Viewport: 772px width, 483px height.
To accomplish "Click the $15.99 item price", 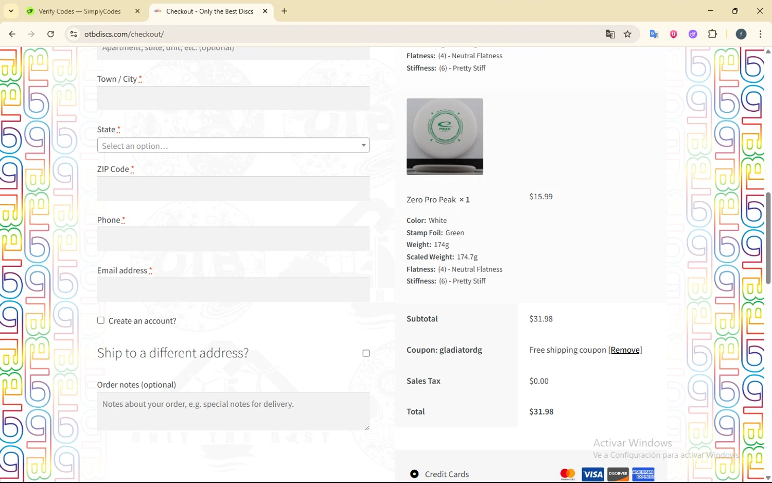I will (541, 197).
